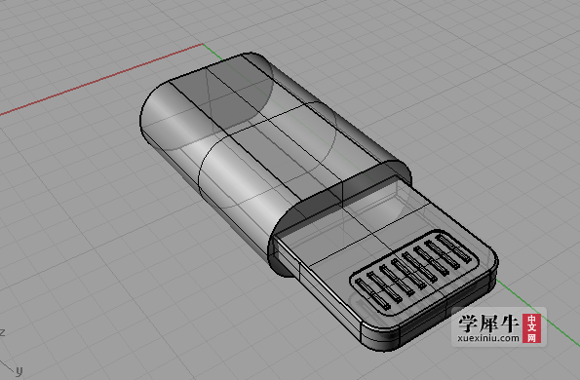This screenshot has height=380, width=580.
Task: Select the red X-axis line
Action: [99, 79]
